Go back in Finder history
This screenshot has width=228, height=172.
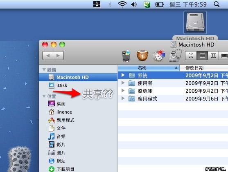47,56
